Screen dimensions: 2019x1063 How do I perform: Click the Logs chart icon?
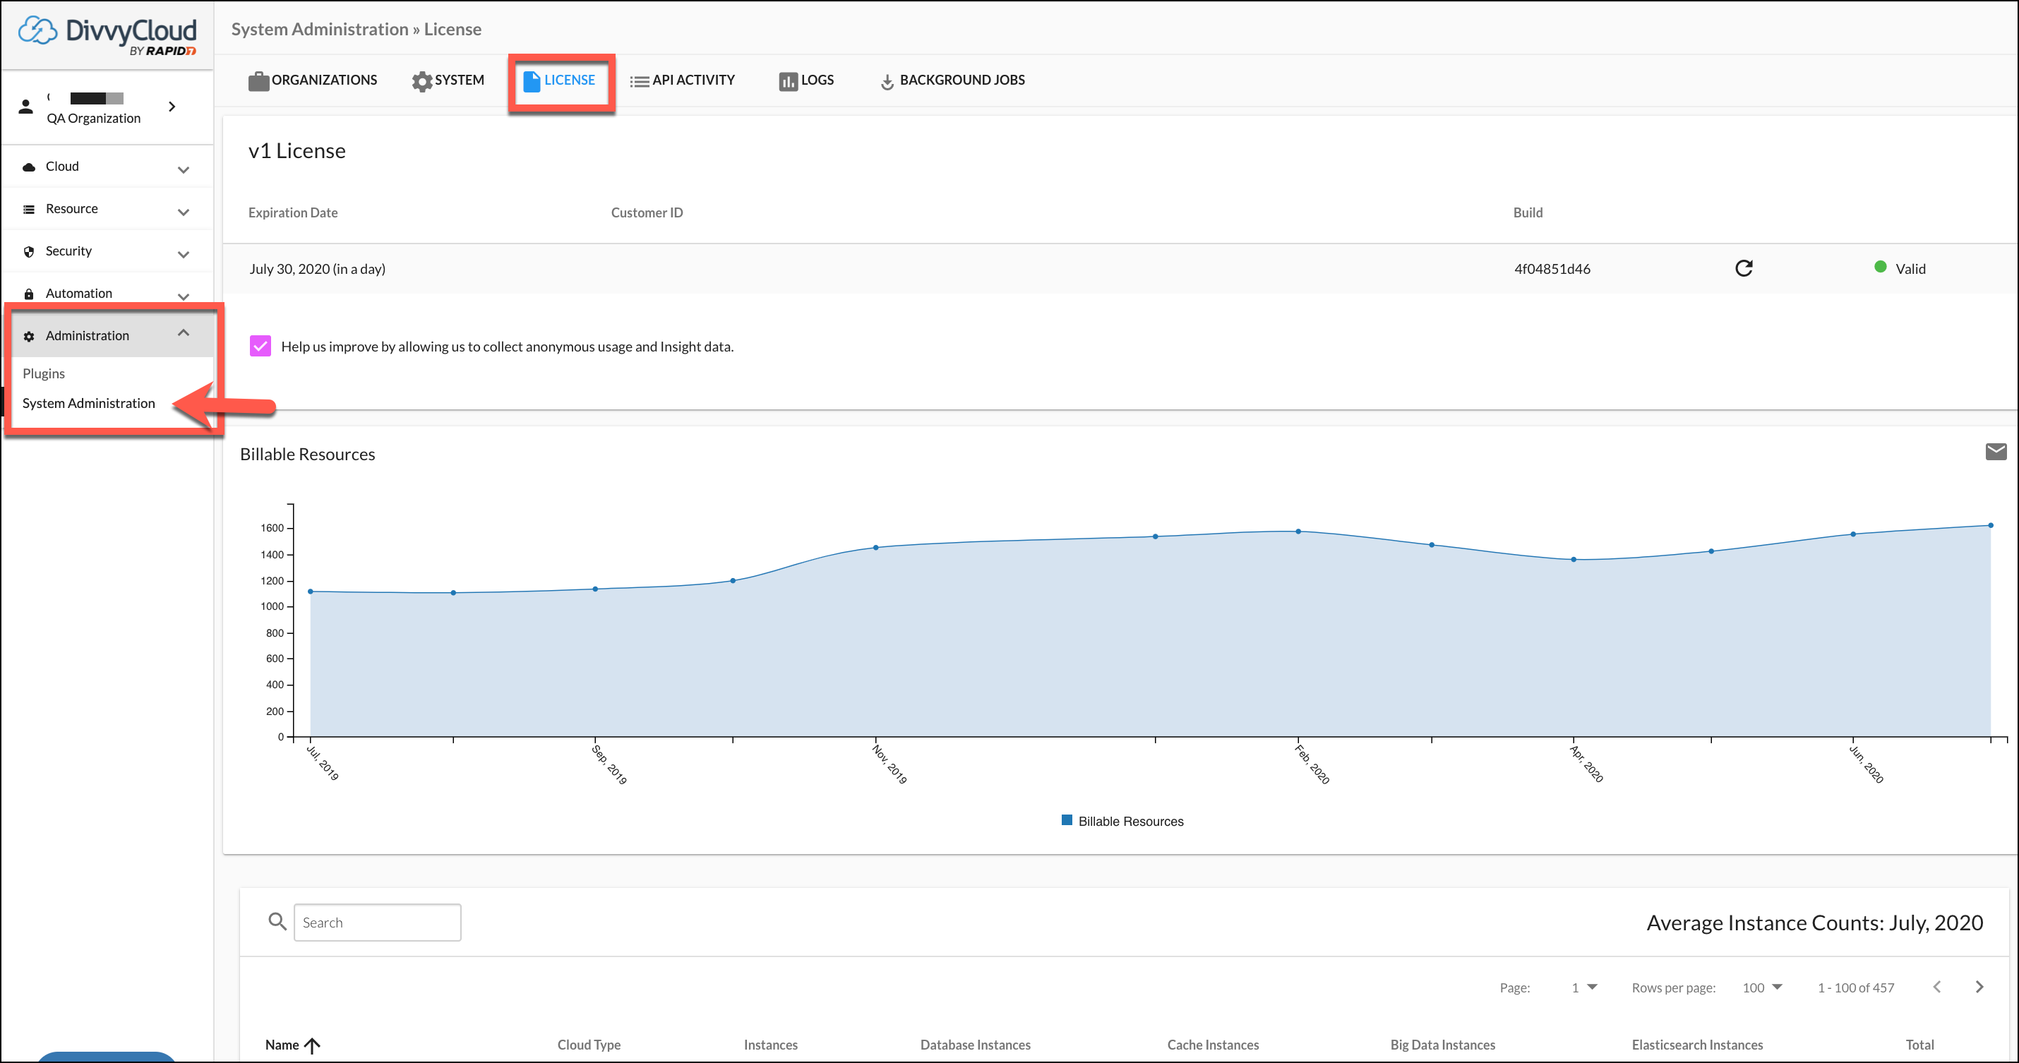[788, 80]
